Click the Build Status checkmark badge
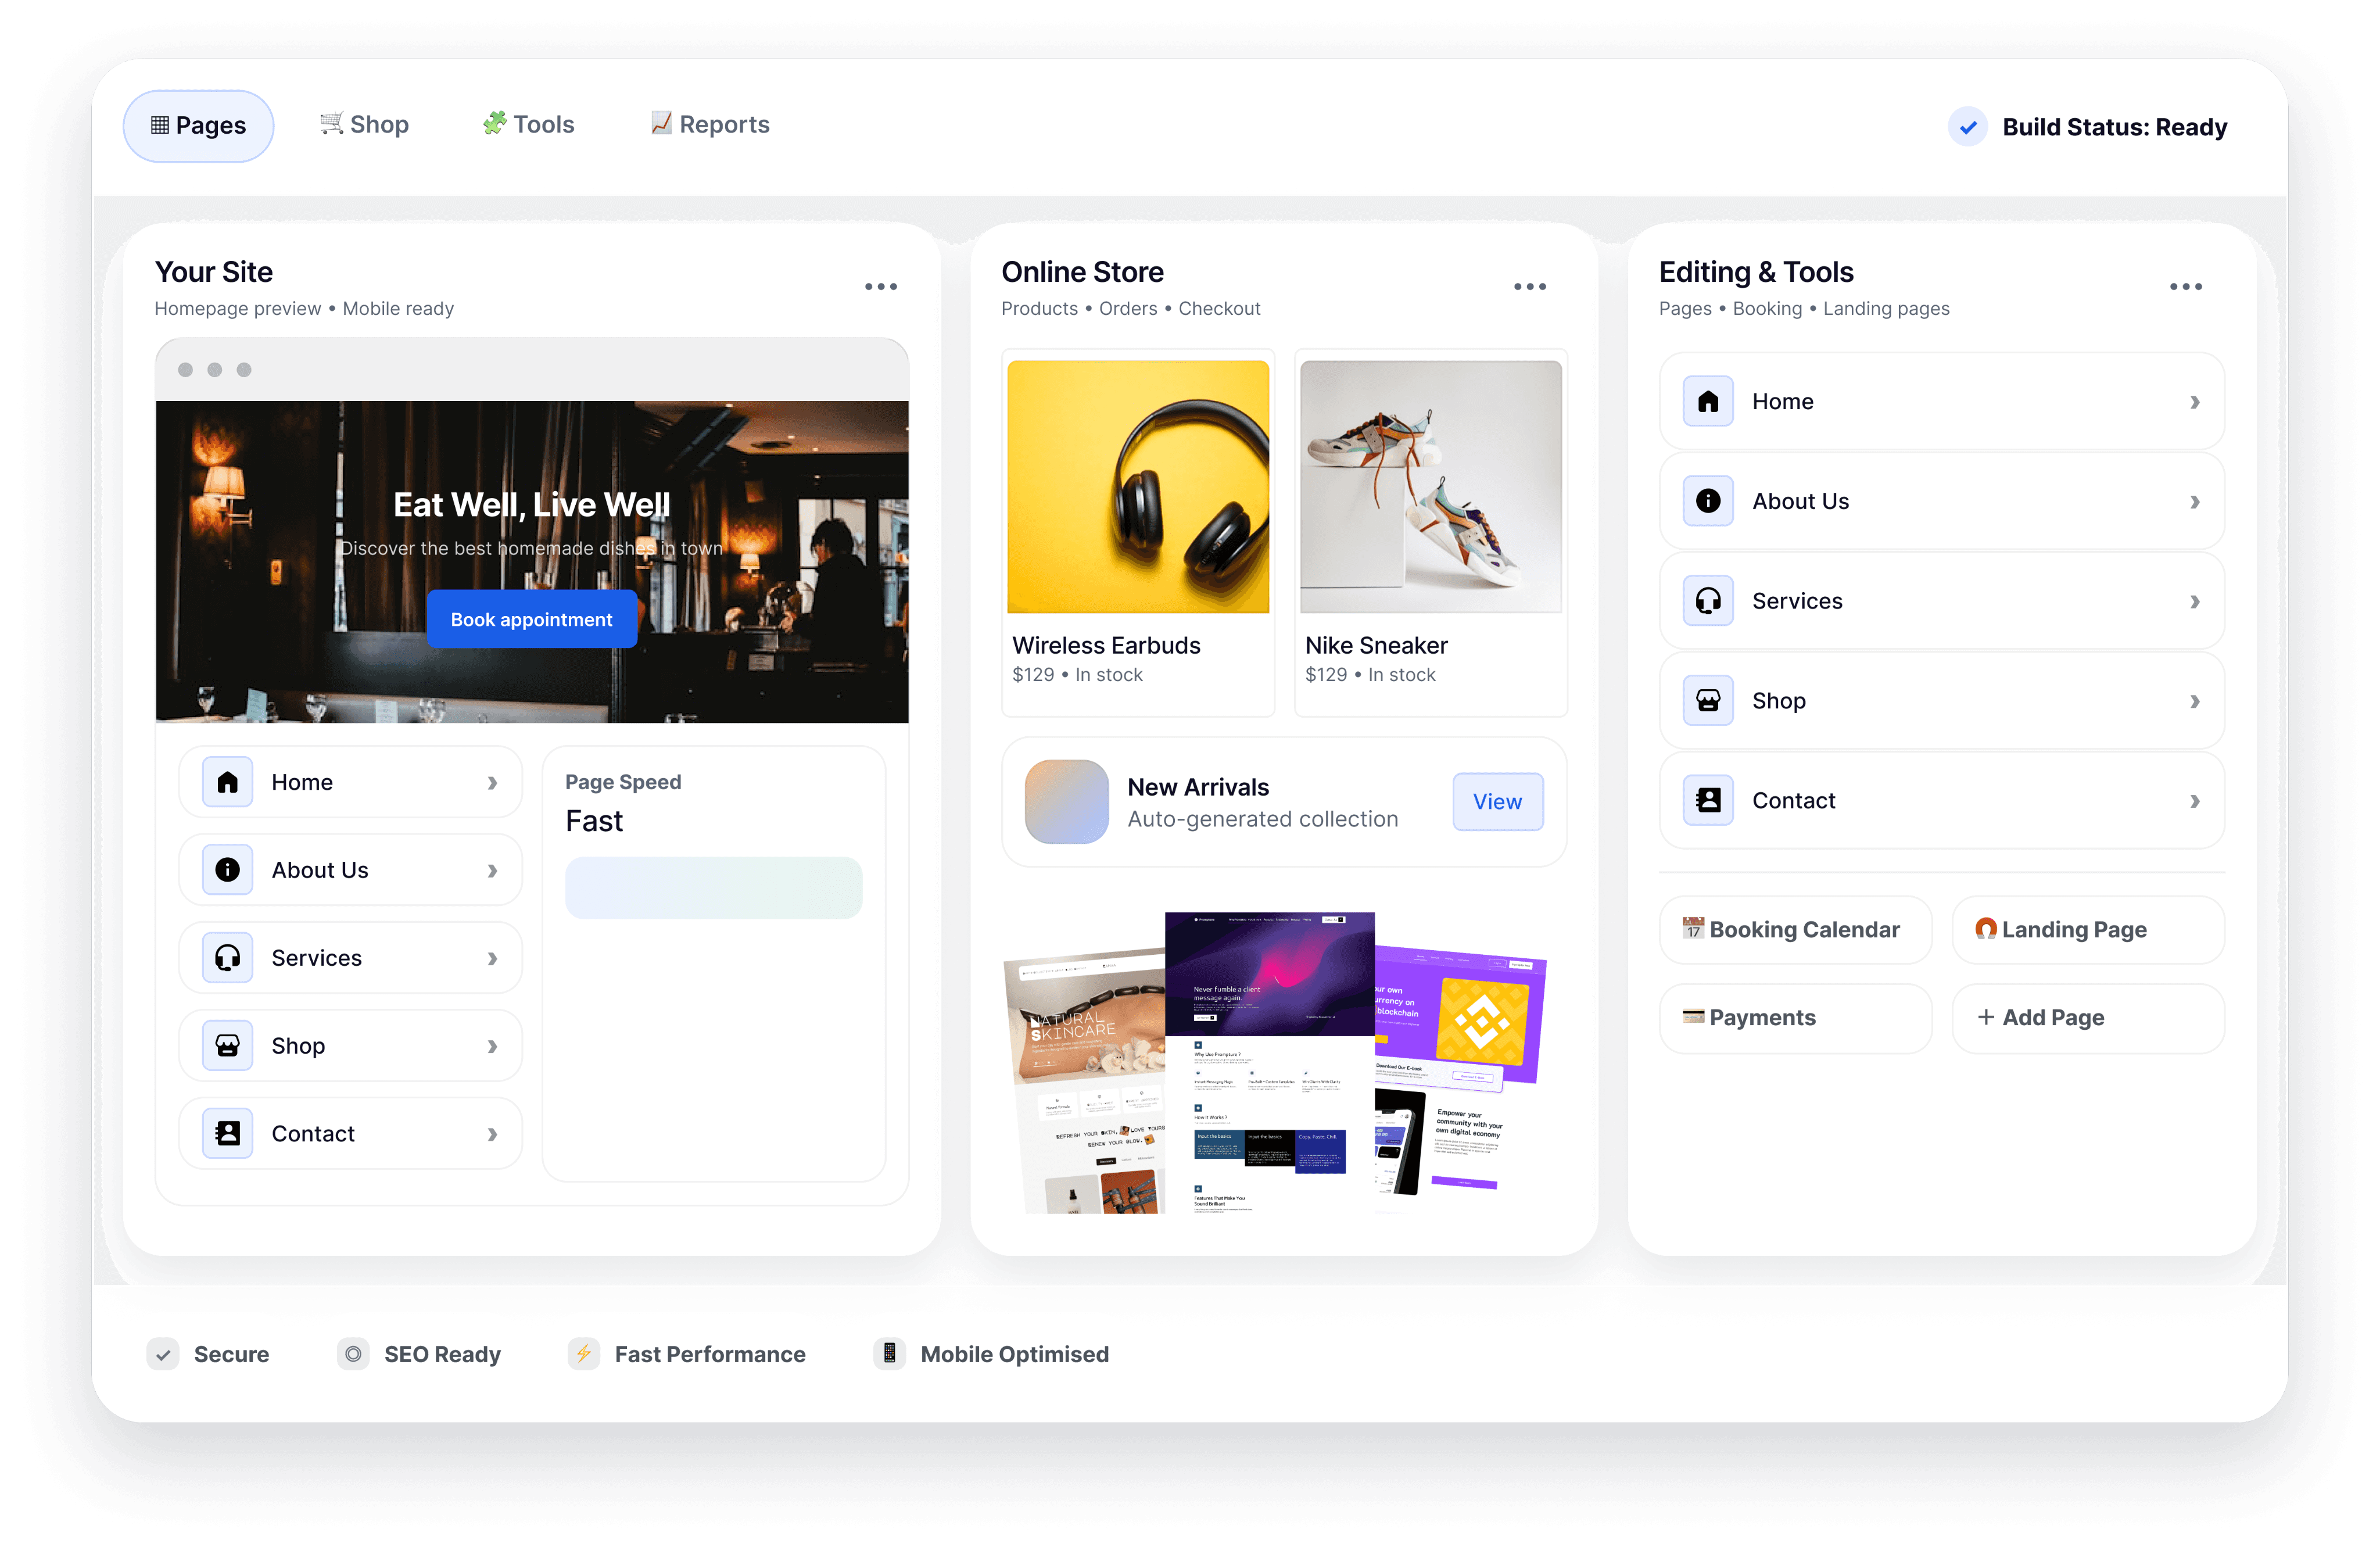The height and width of the screenshot is (1547, 2380). 1967,127
